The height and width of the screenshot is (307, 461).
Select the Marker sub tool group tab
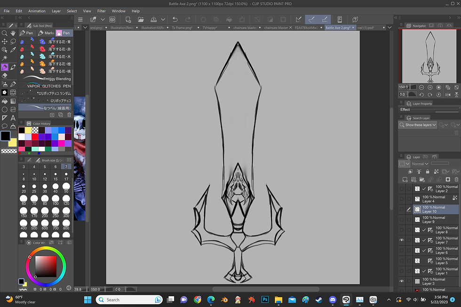tap(46, 33)
